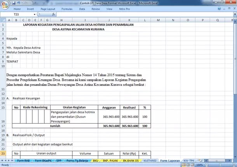This screenshot has width=237, height=167.
Task: Go to last sheet tab arrow
Action: click(x=12, y=160)
